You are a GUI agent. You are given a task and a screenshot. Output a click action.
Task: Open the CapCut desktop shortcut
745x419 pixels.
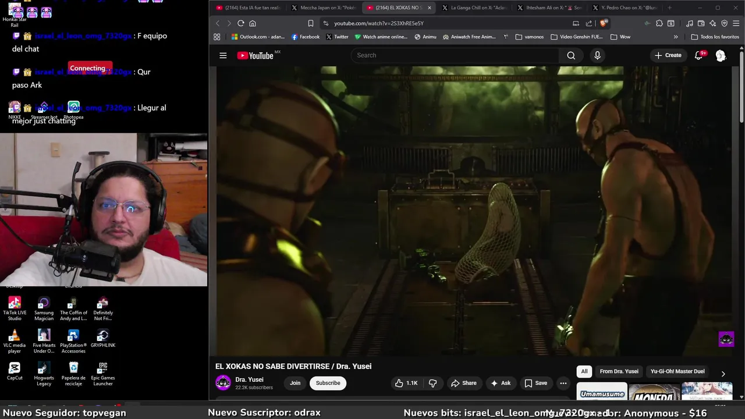tap(15, 371)
